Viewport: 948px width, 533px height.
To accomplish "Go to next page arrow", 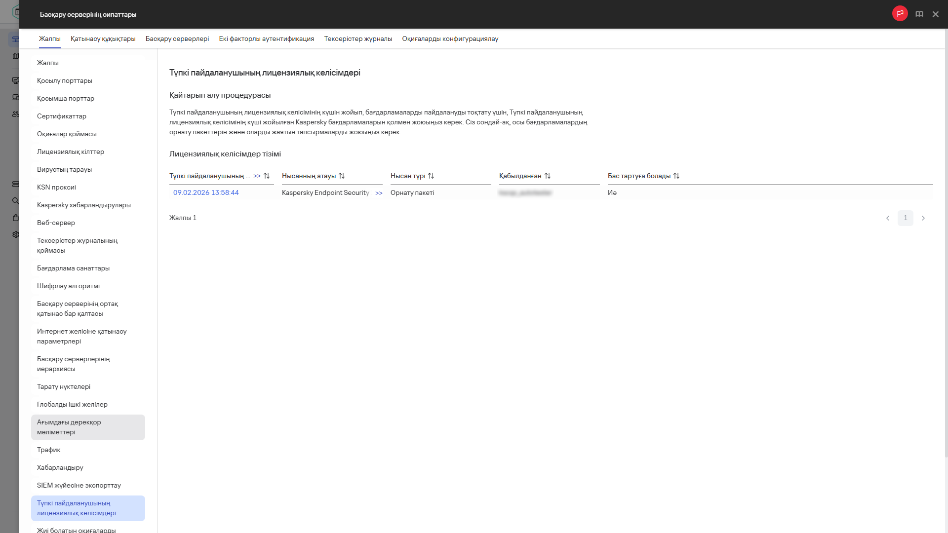I will tap(923, 218).
